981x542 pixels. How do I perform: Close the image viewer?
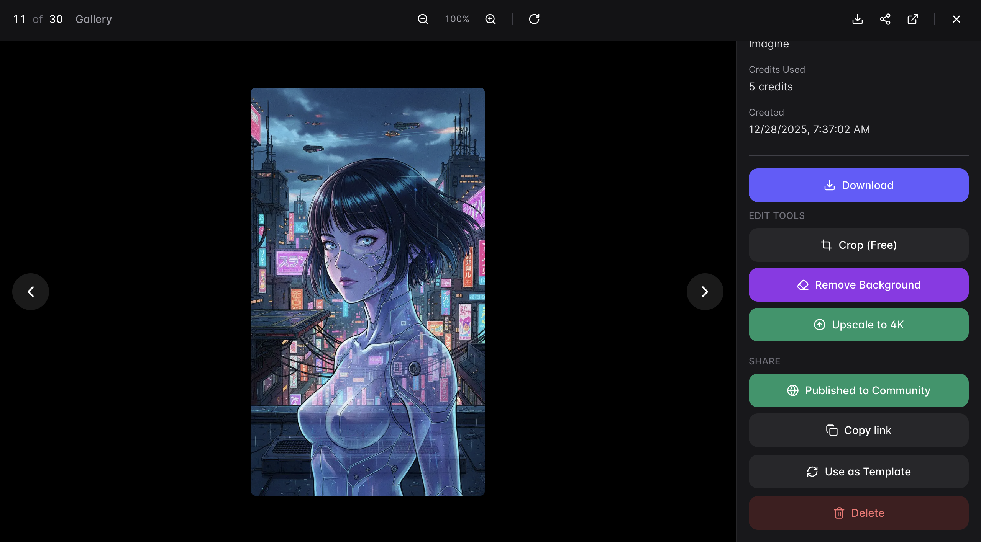(x=956, y=19)
